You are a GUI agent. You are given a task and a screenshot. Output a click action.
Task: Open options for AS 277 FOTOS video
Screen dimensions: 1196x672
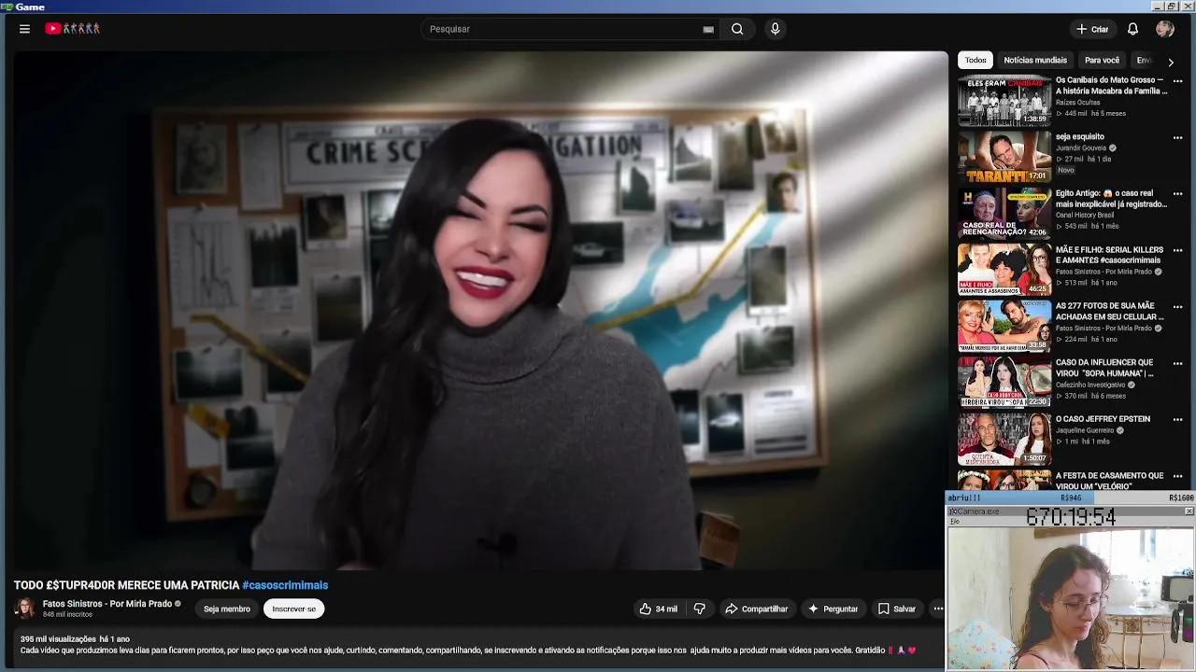[1177, 306]
